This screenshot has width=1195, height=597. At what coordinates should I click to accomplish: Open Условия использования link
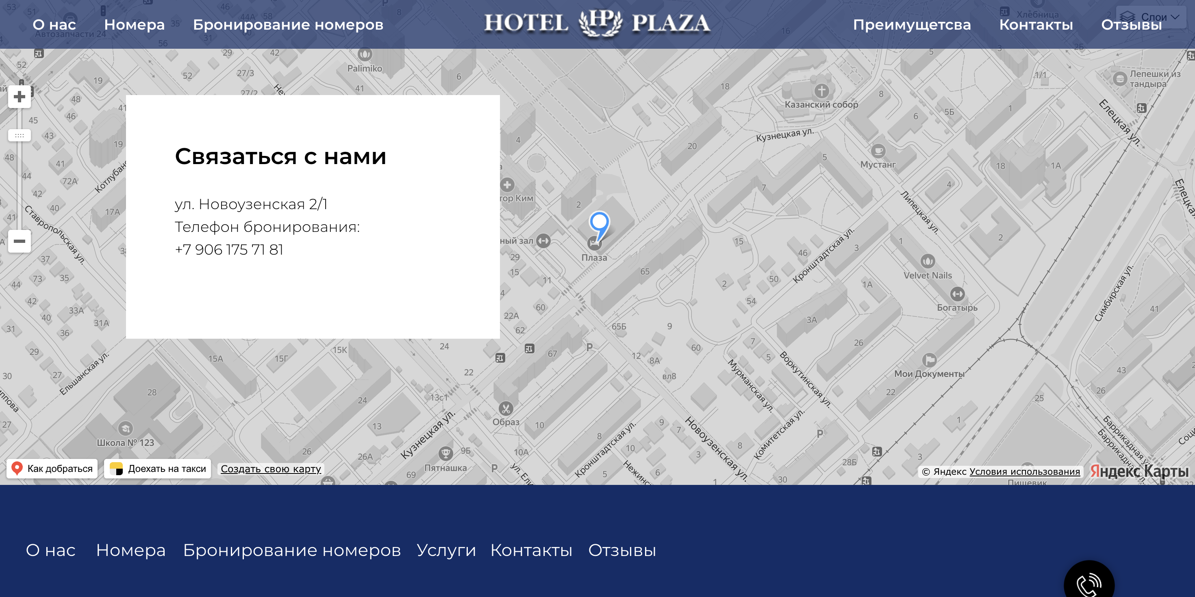tap(1024, 472)
